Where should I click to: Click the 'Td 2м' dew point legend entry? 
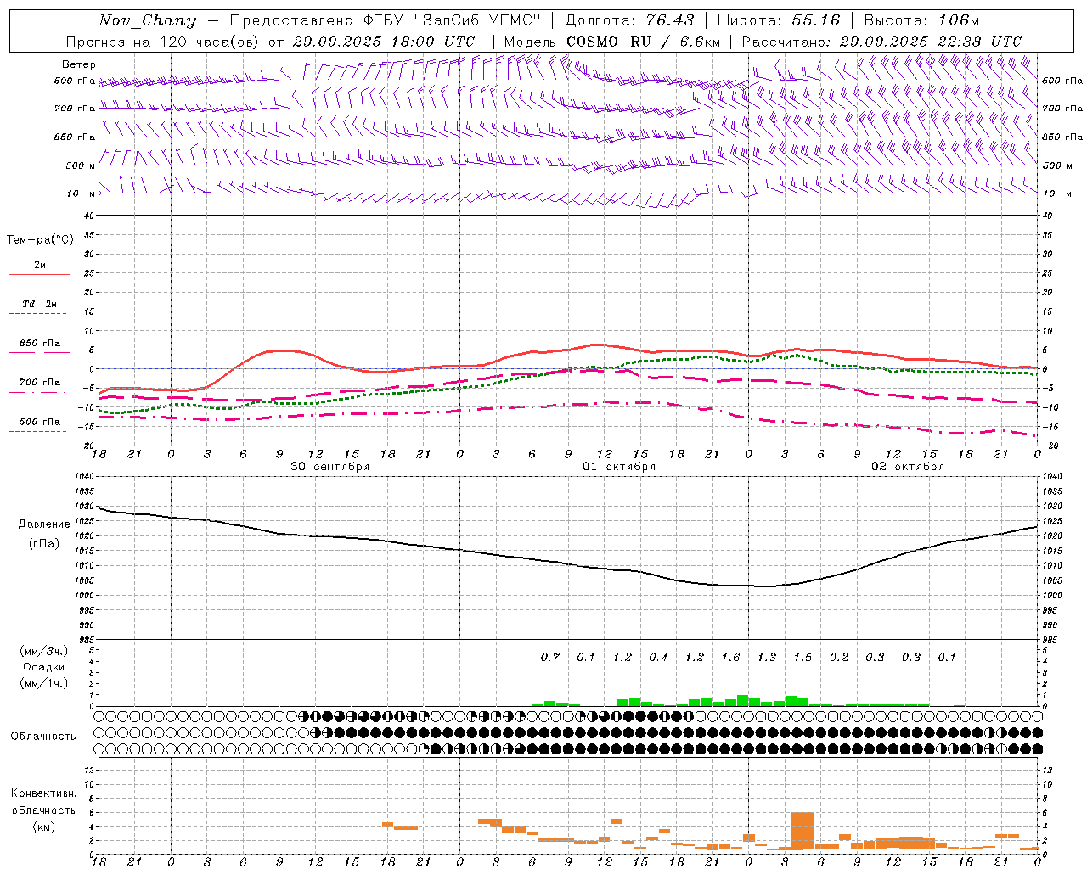[39, 304]
